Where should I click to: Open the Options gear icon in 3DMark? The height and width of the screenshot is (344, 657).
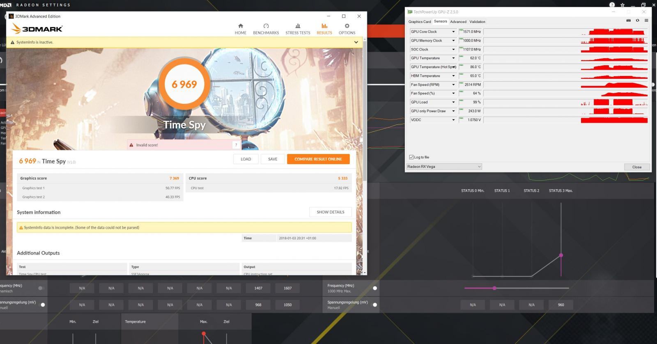coord(347,26)
